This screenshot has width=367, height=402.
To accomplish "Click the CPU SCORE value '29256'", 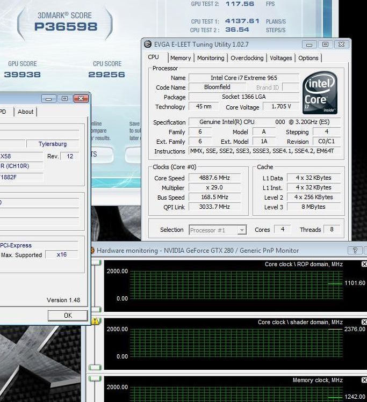I will point(106,75).
